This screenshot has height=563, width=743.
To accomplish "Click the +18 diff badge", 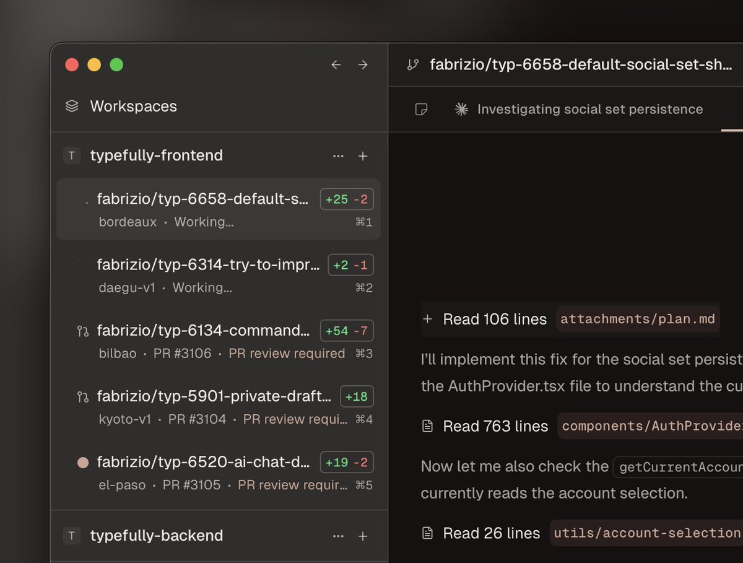I will pos(357,396).
